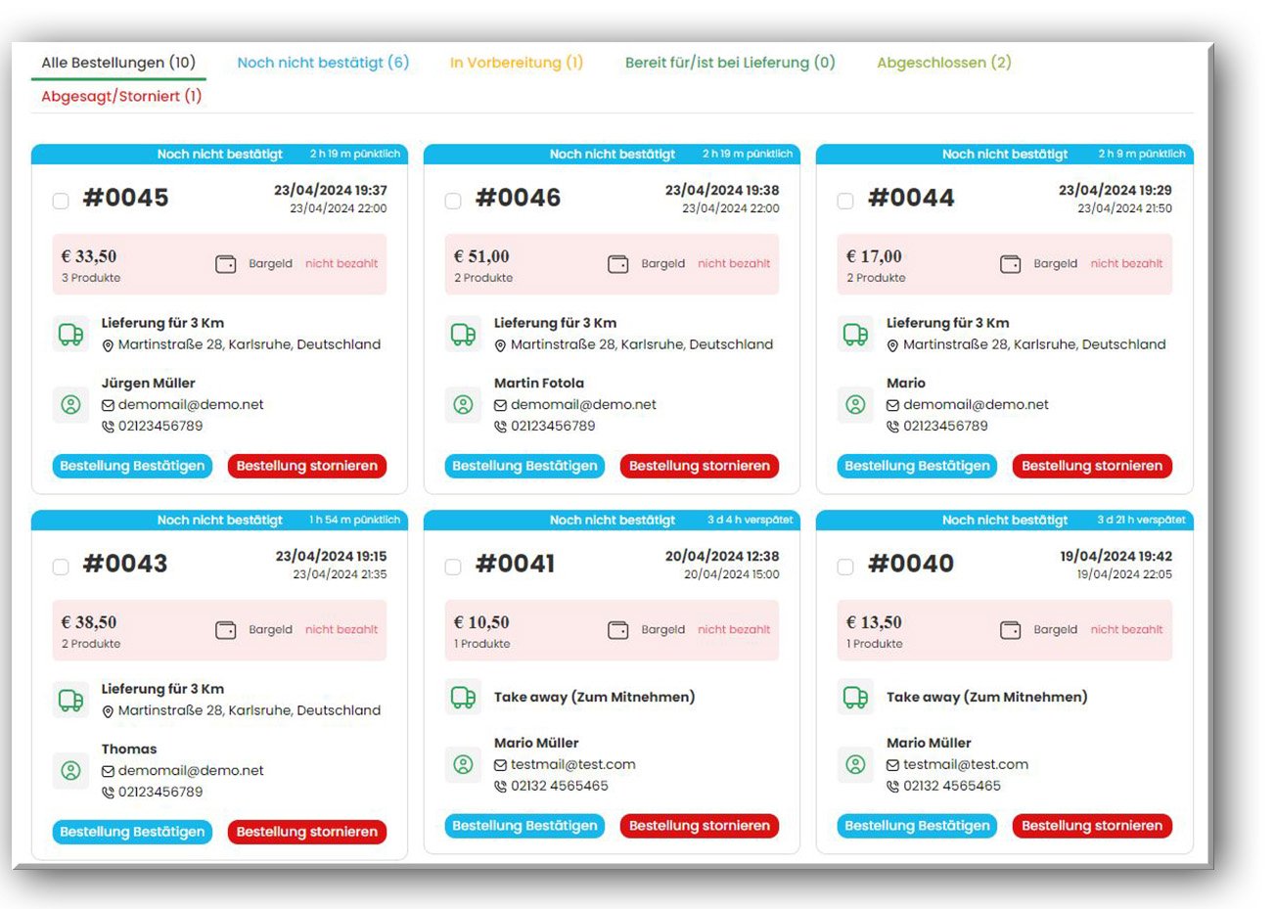This screenshot has width=1275, height=909.
Task: Click the customer avatar icon in order #0044
Action: click(x=855, y=405)
